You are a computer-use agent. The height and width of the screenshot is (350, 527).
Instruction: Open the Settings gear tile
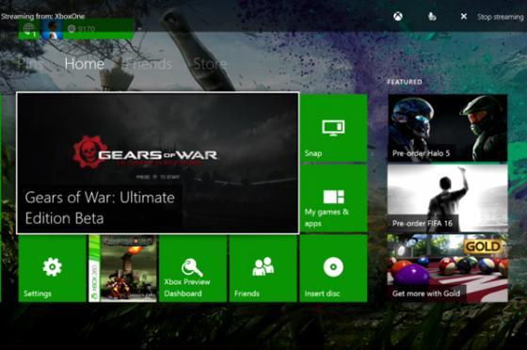coord(53,268)
